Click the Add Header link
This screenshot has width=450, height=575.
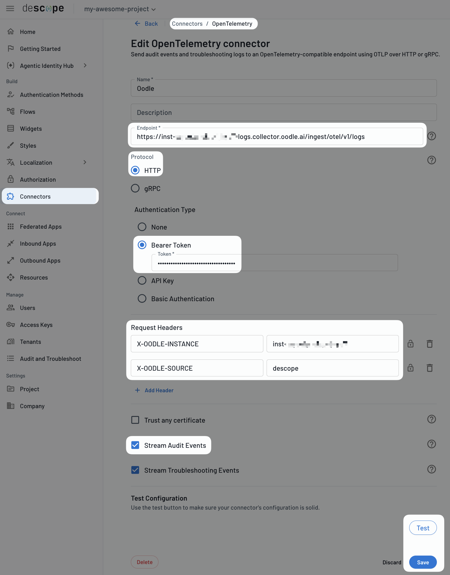[154, 390]
